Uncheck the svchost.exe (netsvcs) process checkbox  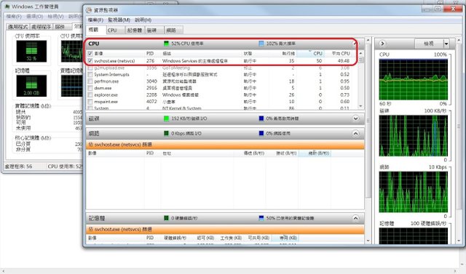coord(90,61)
